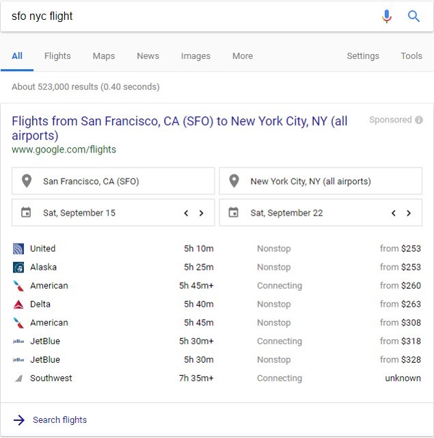Click the 5h 25m Alaska duration

click(199, 267)
